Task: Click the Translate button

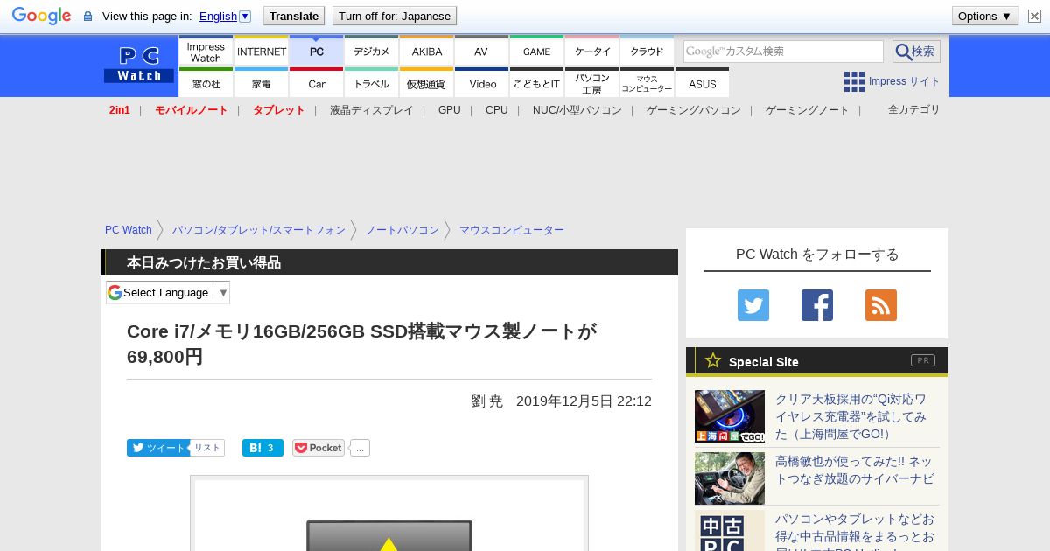Action: [294, 16]
